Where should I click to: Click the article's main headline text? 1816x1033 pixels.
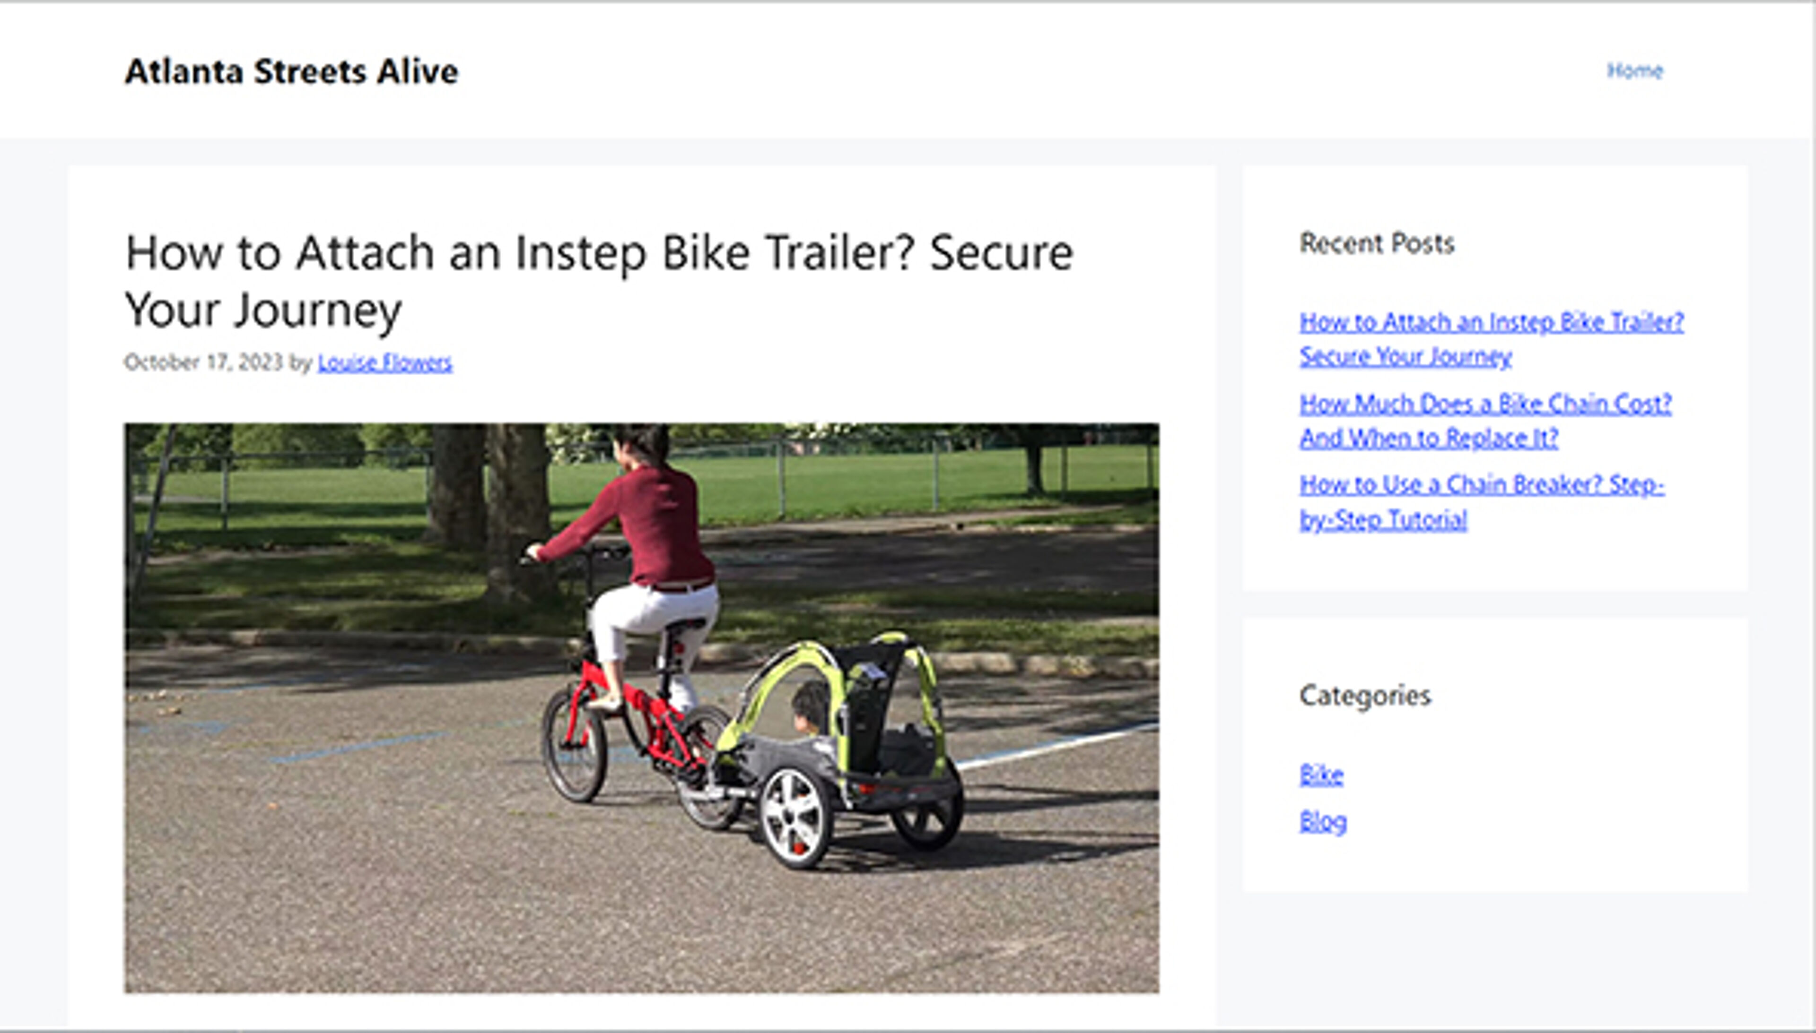pos(598,281)
